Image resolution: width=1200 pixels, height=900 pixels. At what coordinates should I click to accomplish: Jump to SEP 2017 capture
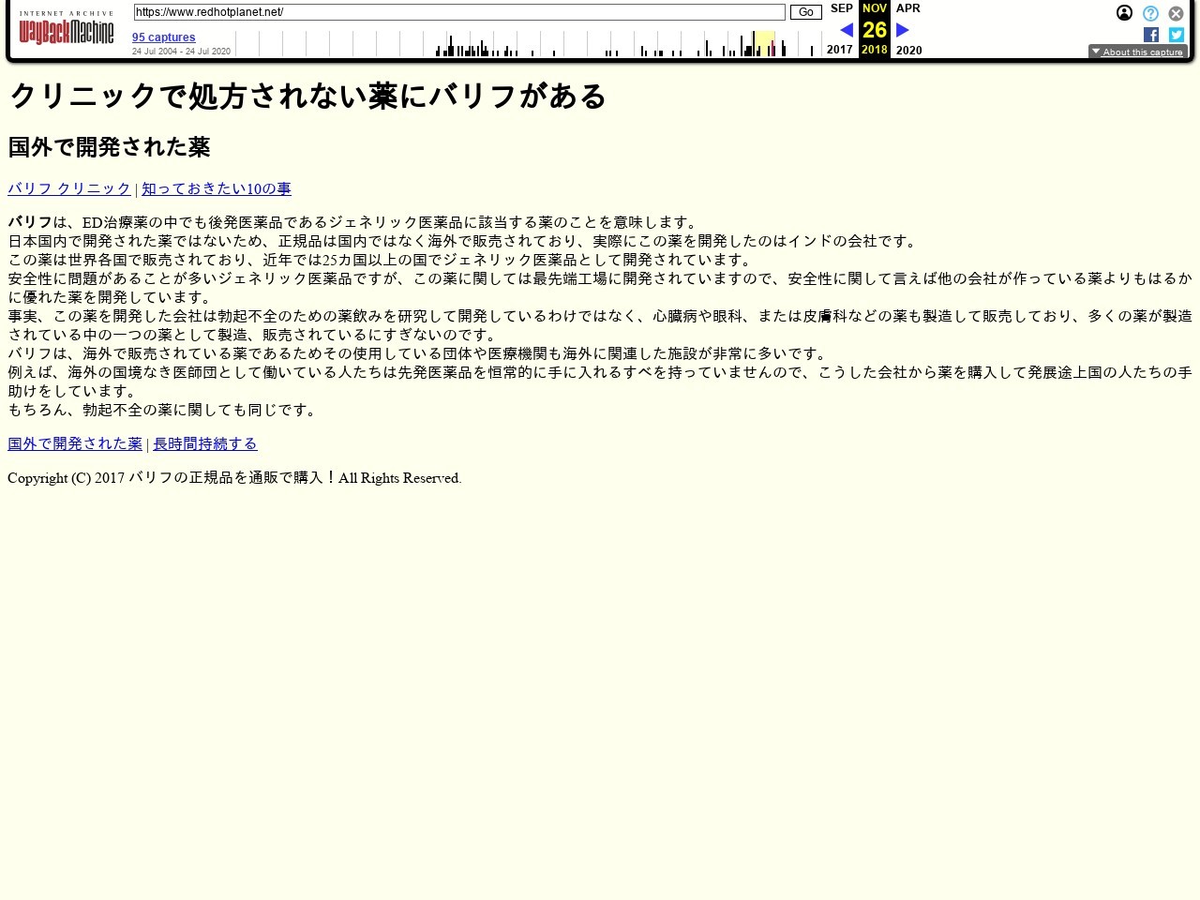[x=841, y=8]
